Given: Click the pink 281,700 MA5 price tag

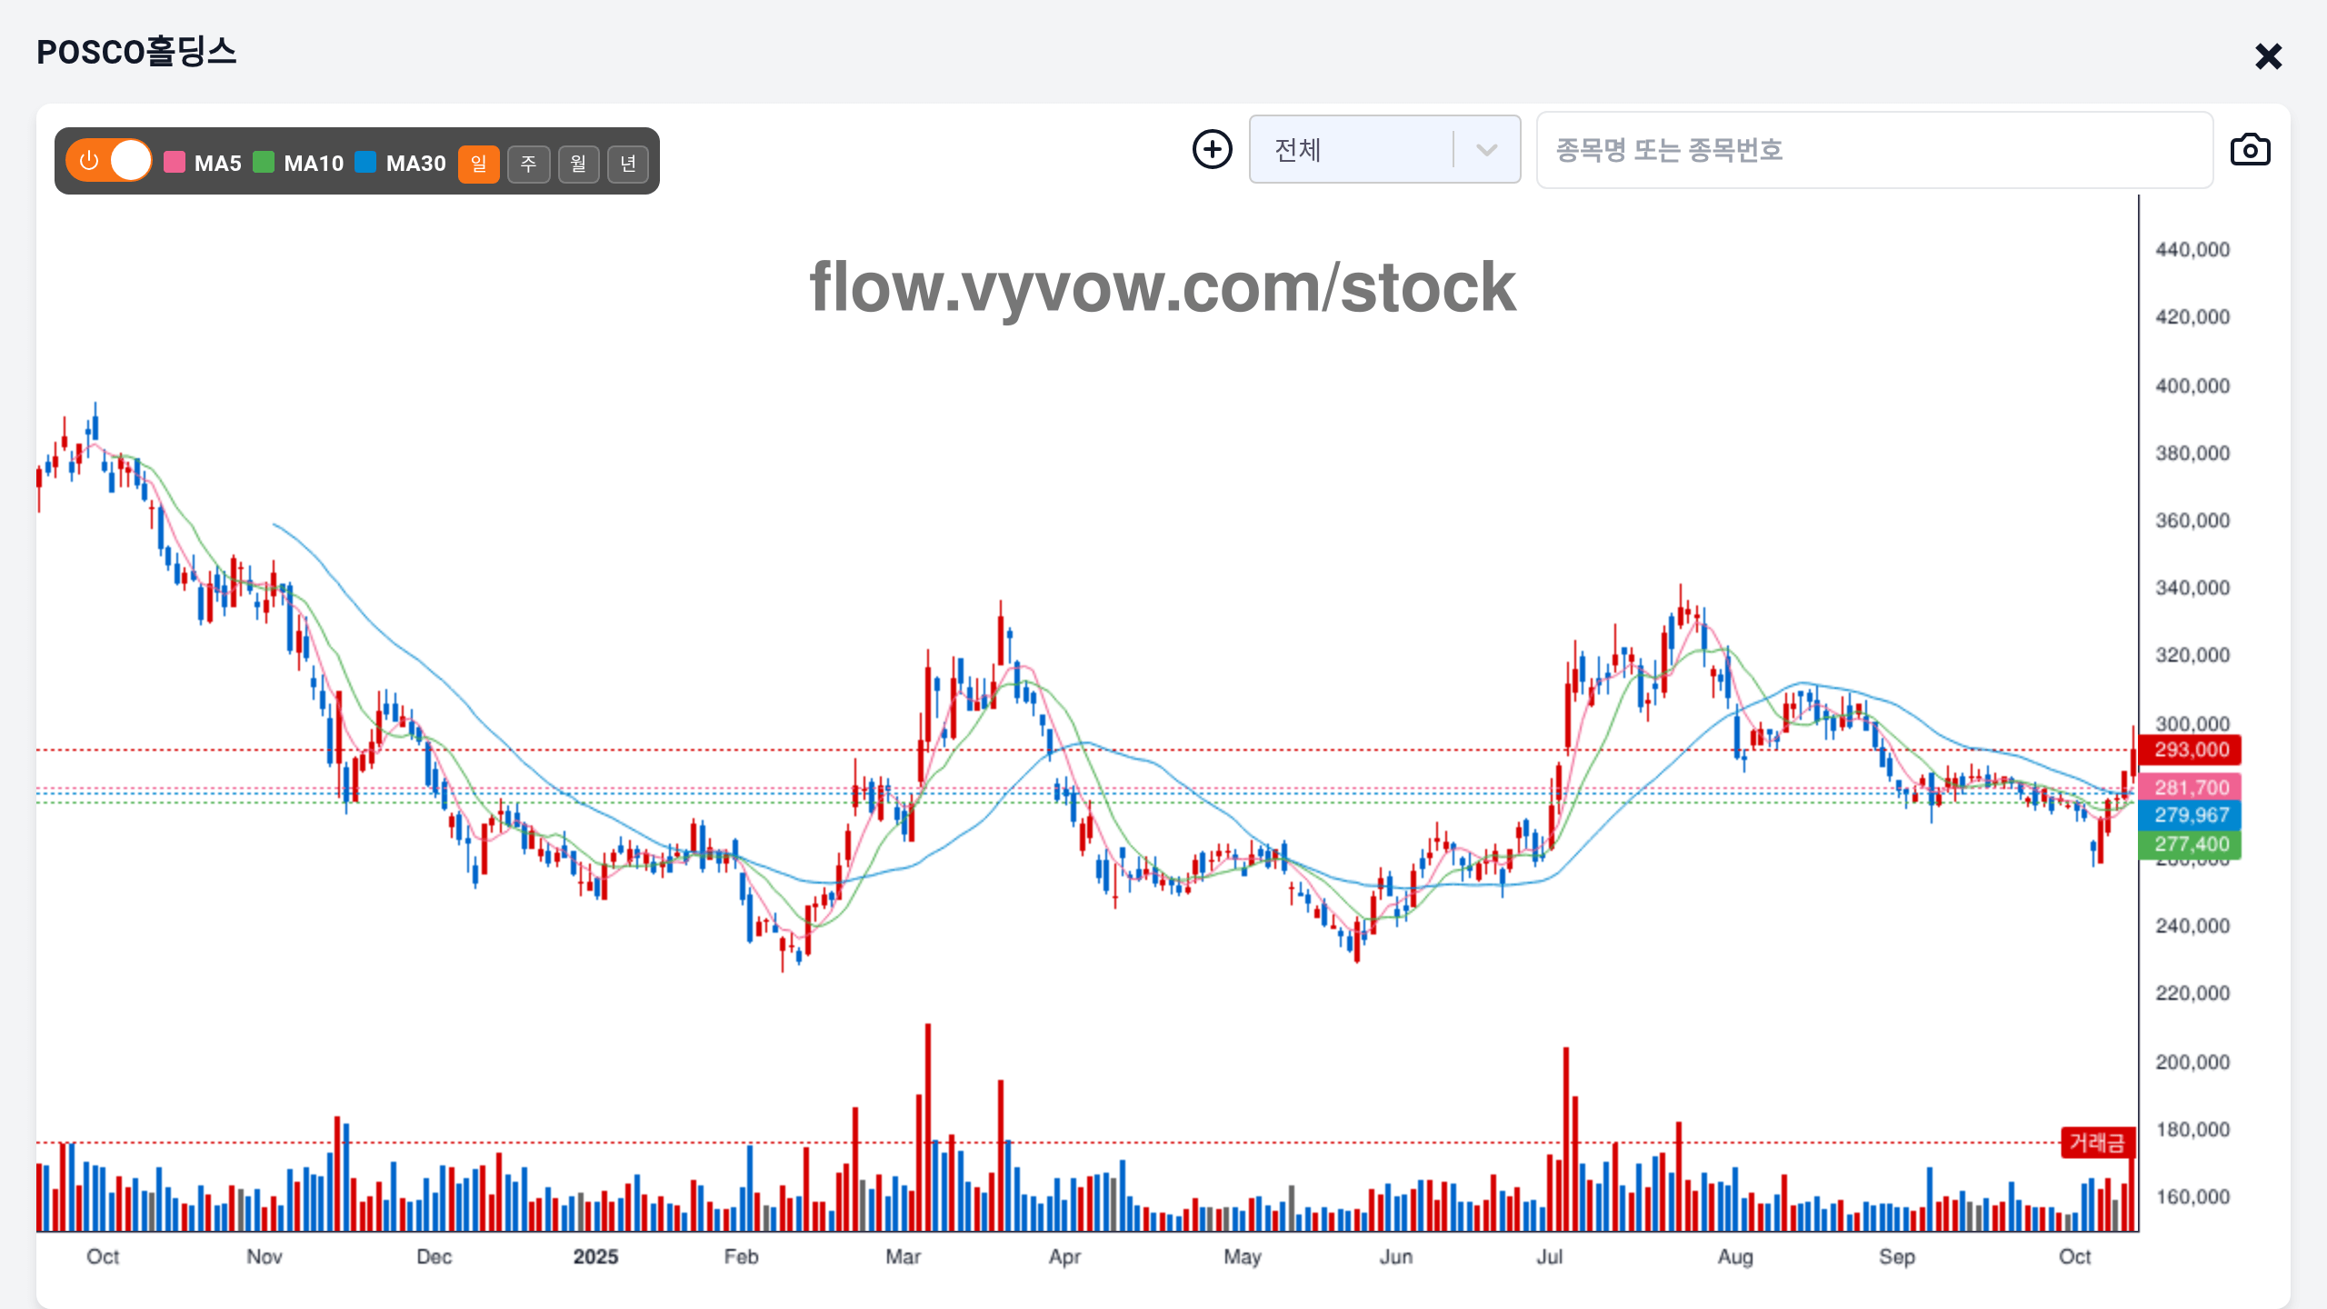Looking at the screenshot, I should [2191, 787].
